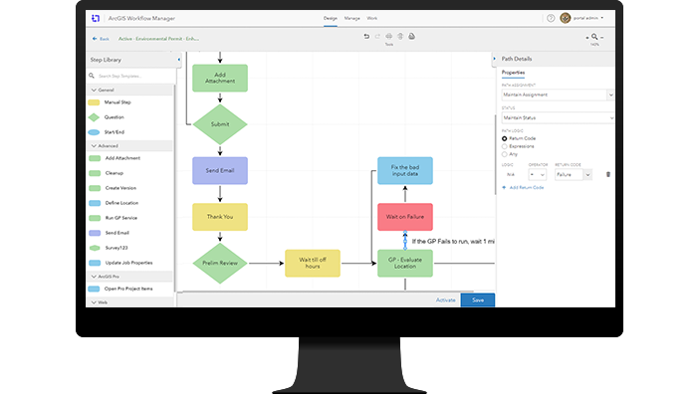699x394 pixels.
Task: Switch to the Work tab
Action: pyautogui.click(x=371, y=18)
